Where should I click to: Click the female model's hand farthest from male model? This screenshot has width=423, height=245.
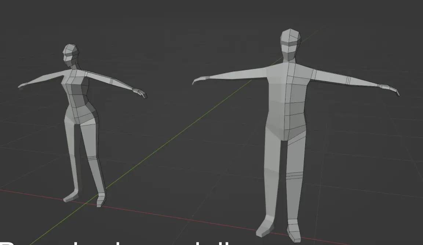pos(22,86)
